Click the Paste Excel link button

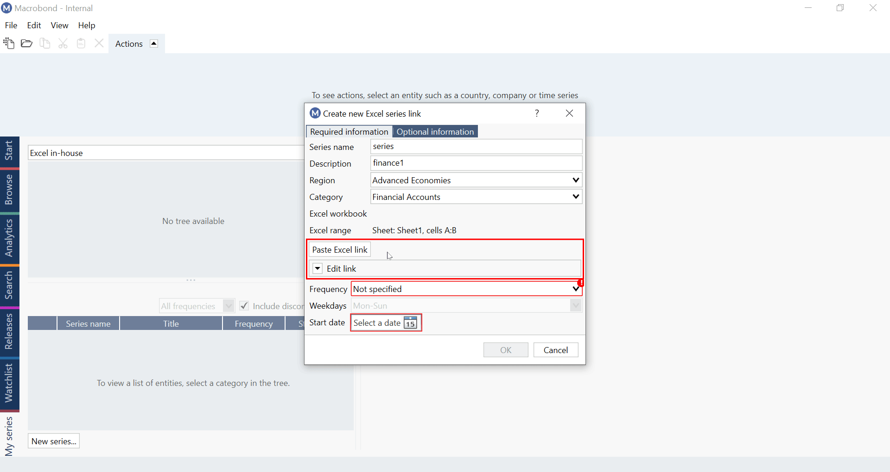[x=340, y=249]
